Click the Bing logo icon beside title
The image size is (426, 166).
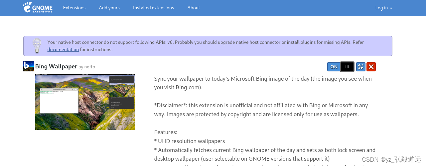coord(29,66)
